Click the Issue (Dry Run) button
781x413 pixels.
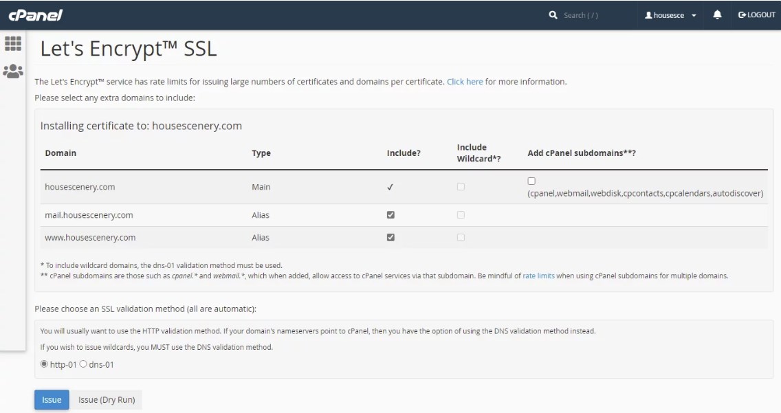(107, 400)
